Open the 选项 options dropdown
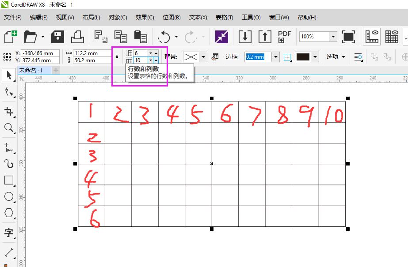Screen dimensions: 408x267 click(336, 56)
